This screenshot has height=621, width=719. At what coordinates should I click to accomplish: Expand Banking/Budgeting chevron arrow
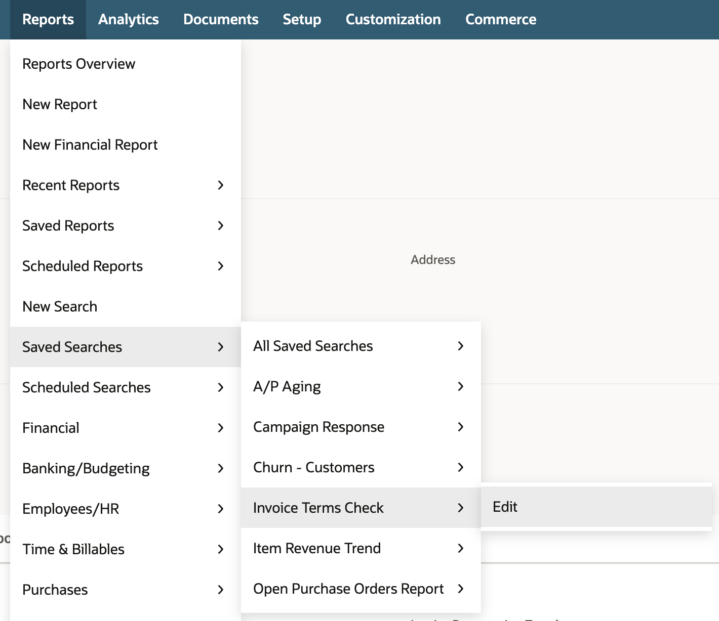click(x=221, y=468)
